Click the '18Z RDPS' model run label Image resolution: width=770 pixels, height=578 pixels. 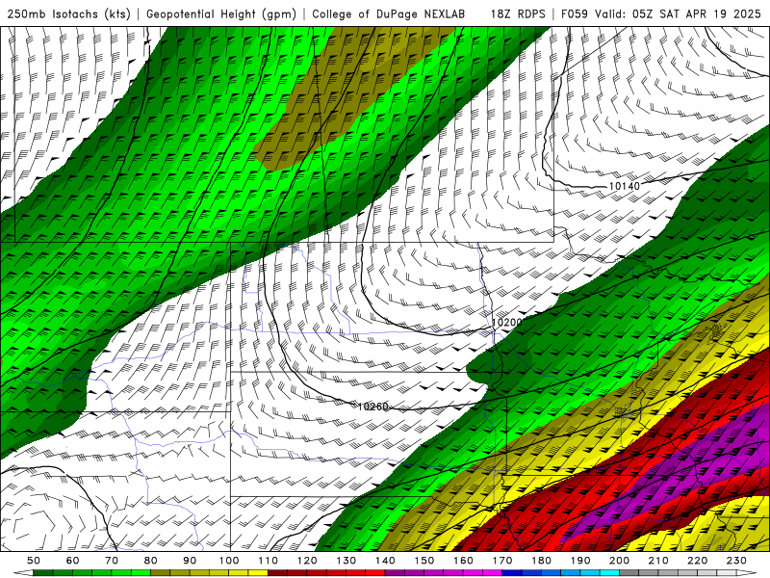click(x=518, y=13)
